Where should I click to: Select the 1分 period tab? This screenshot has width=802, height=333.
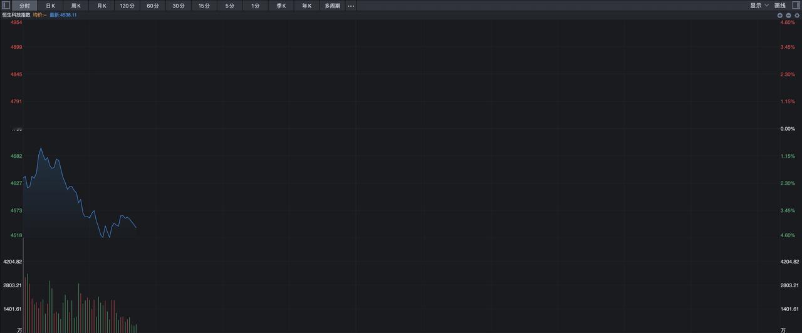point(256,6)
